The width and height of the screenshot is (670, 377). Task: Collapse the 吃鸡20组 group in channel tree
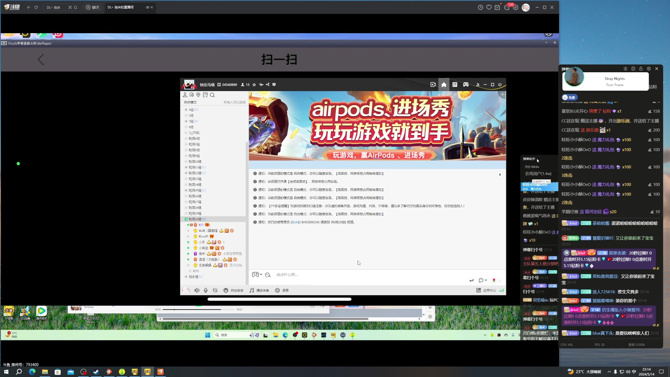coord(186,219)
